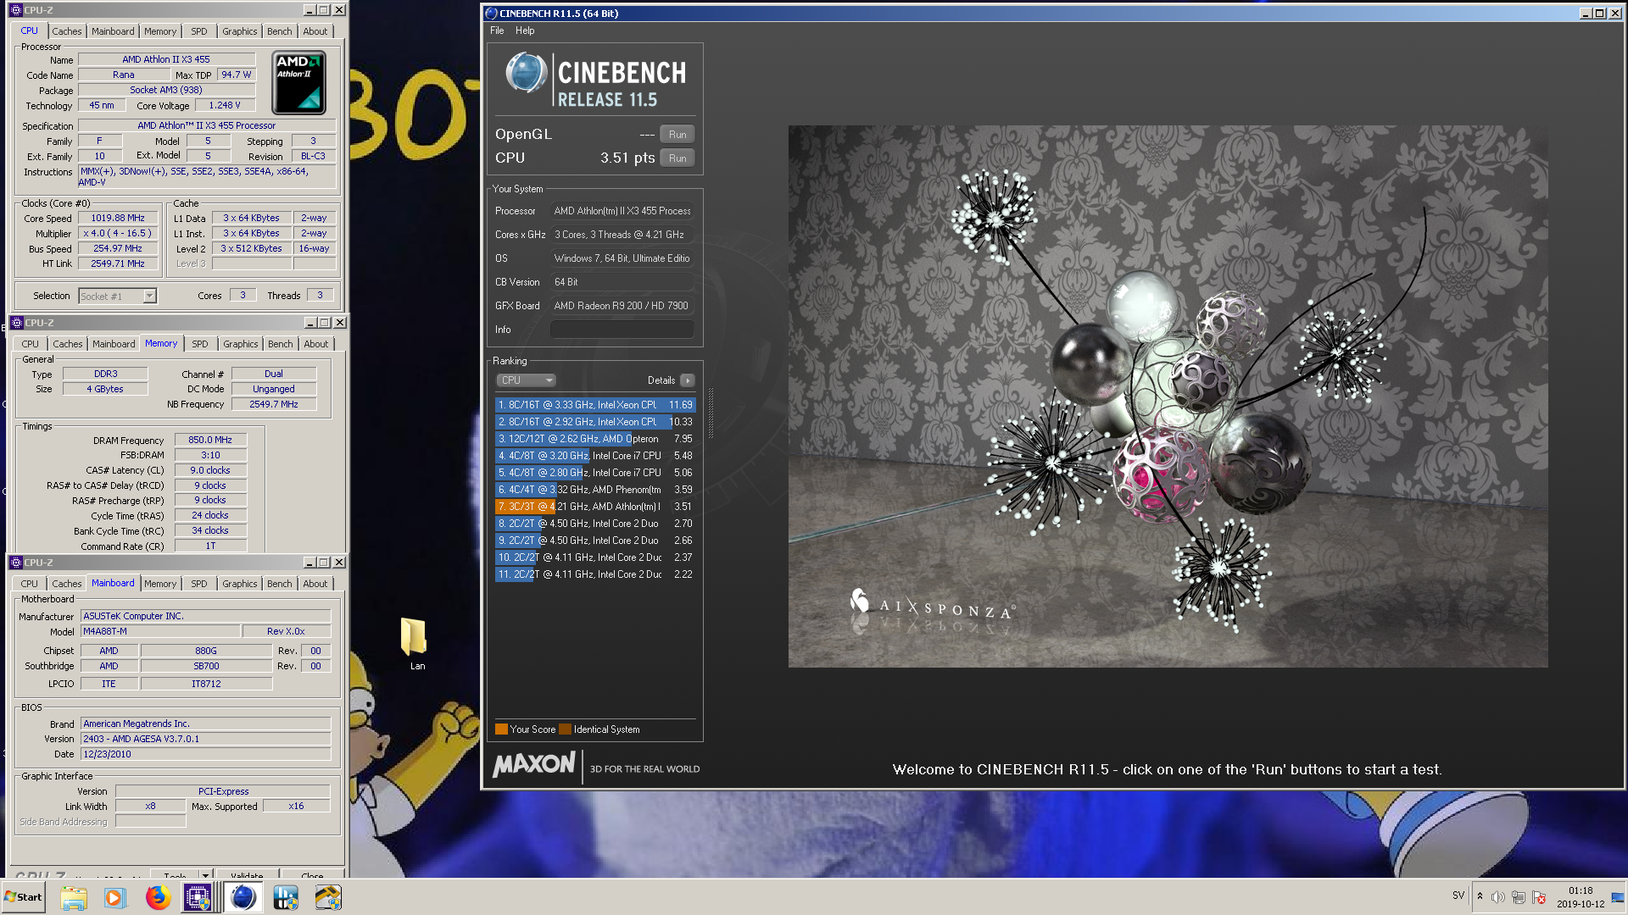Click title icon of CPU-Z Mainboard window
The height and width of the screenshot is (915, 1628).
[x=16, y=563]
